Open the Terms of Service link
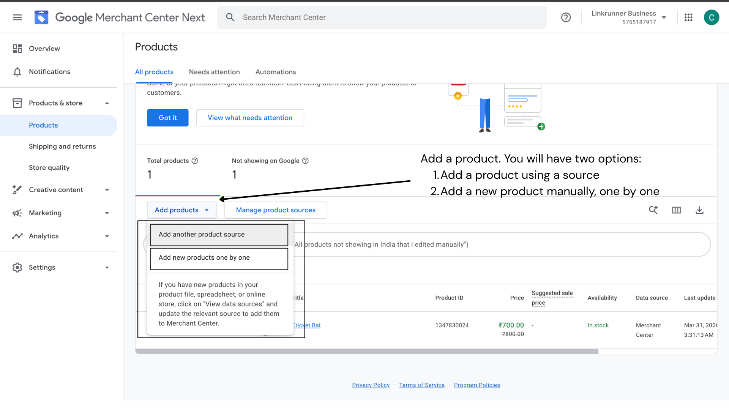 (x=421, y=385)
